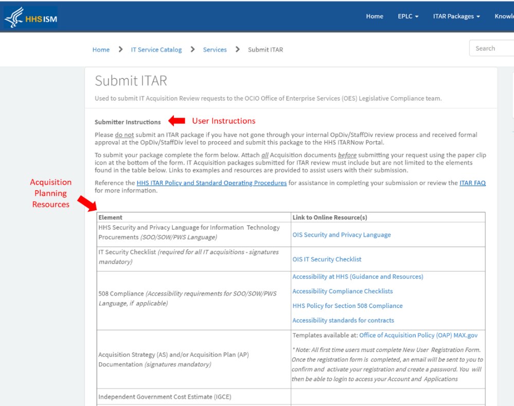Click in the Search field
514x406 pixels.
tap(491, 48)
